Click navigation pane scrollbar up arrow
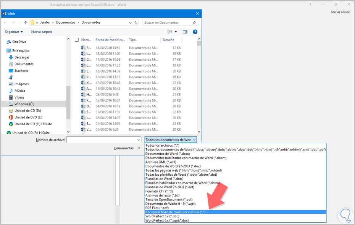The height and width of the screenshot is (225, 355). pyautogui.click(x=68, y=39)
